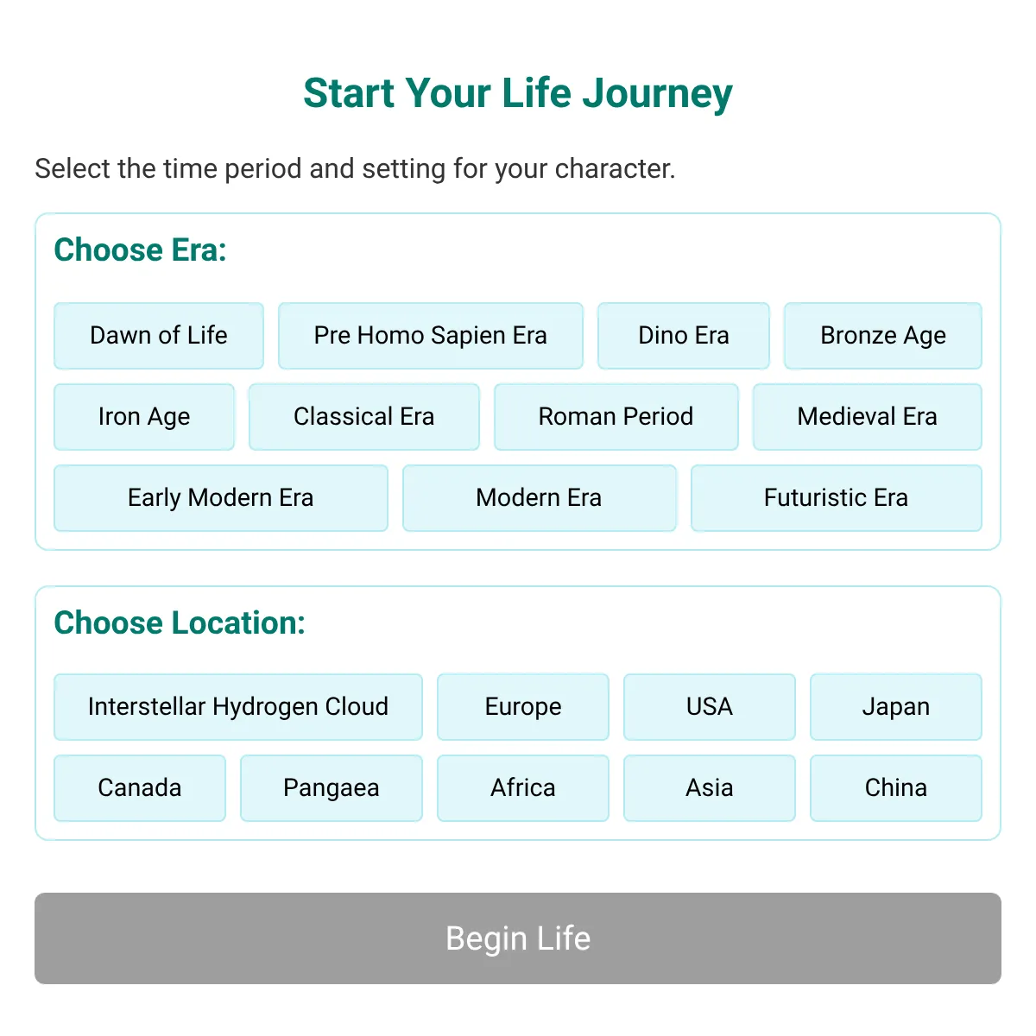The height and width of the screenshot is (1036, 1036).
Task: Pick Roman Period as time period
Action: coord(616,417)
